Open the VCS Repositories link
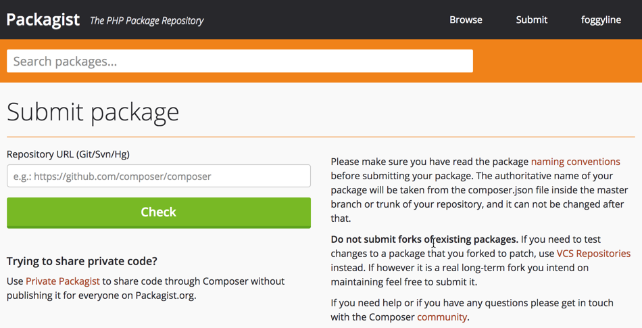This screenshot has width=642, height=328. point(593,254)
